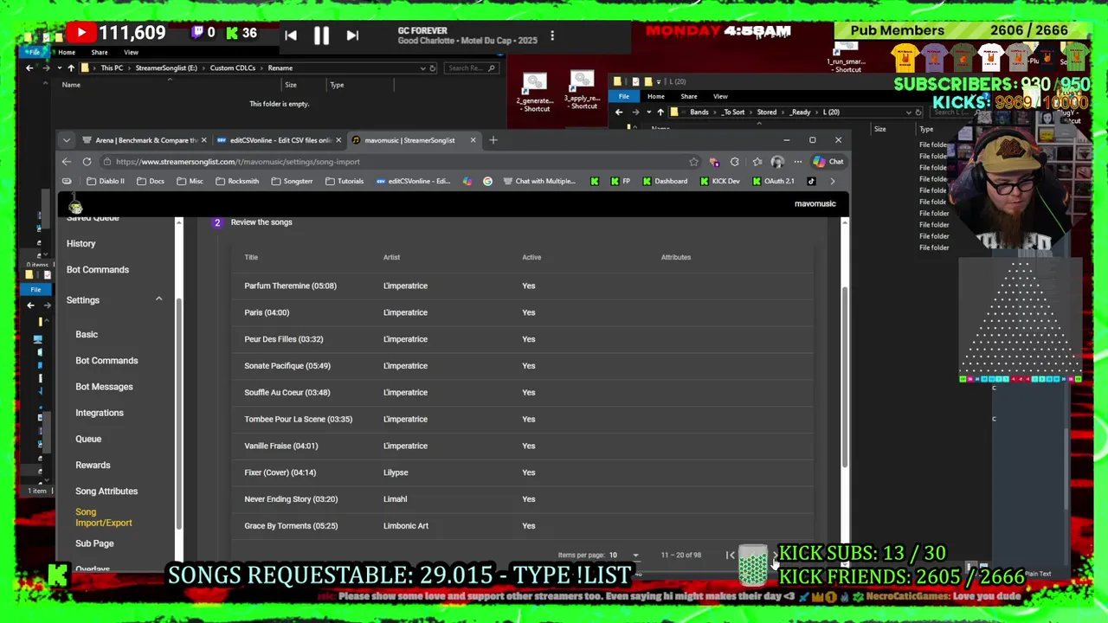Open the browser profile avatar icon
The height and width of the screenshot is (623, 1108).
pyautogui.click(x=777, y=162)
